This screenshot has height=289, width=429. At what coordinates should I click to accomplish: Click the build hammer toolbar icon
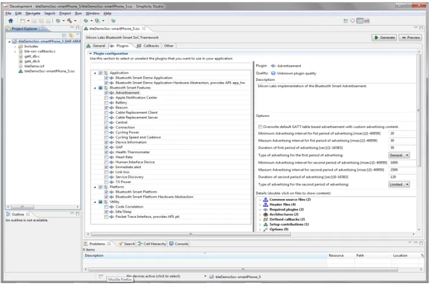(x=69, y=21)
